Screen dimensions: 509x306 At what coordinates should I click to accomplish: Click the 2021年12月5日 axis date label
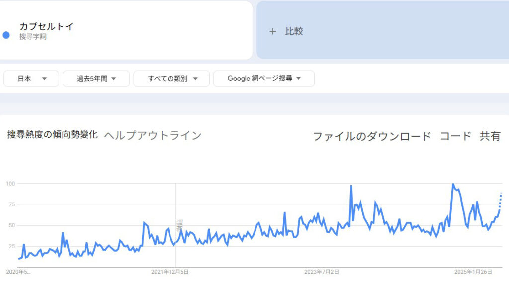click(x=170, y=272)
